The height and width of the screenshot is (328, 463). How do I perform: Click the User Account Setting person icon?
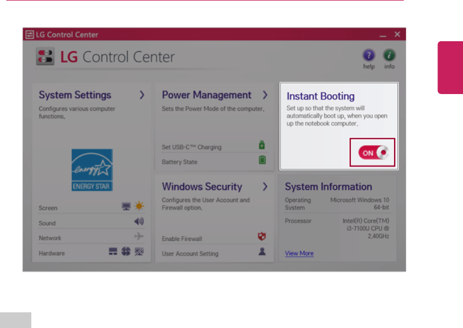click(x=262, y=251)
